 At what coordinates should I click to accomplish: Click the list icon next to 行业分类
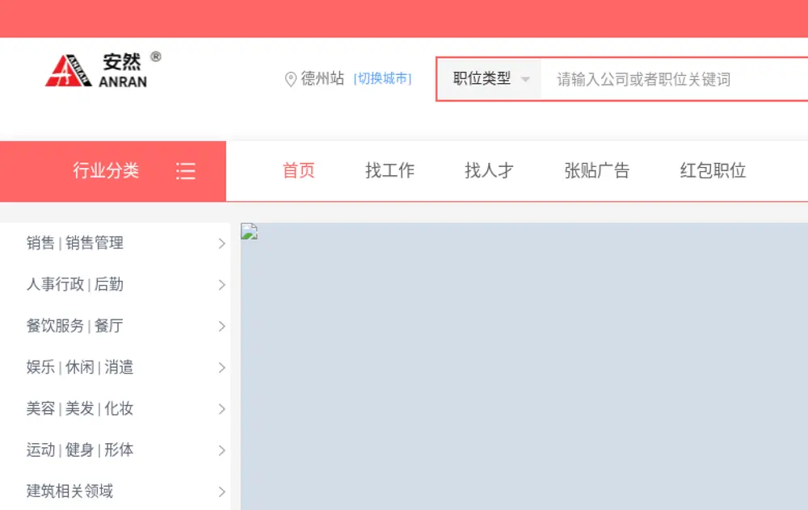[186, 171]
